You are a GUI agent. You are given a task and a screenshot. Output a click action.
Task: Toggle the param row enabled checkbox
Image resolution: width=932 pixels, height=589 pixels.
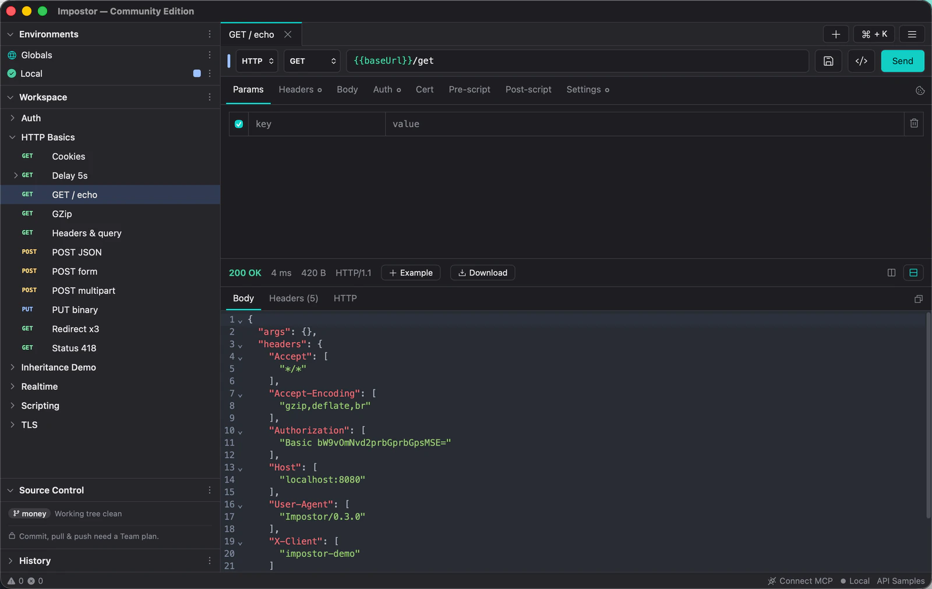tap(239, 124)
